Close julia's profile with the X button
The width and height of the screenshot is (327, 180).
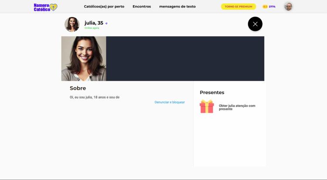point(255,24)
